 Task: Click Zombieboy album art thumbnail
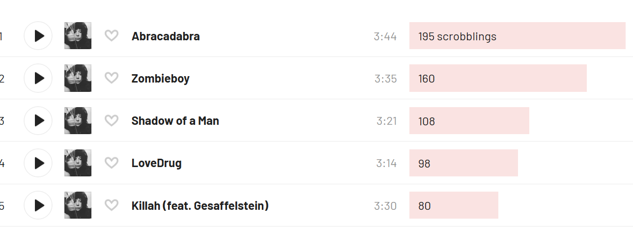pyautogui.click(x=78, y=78)
